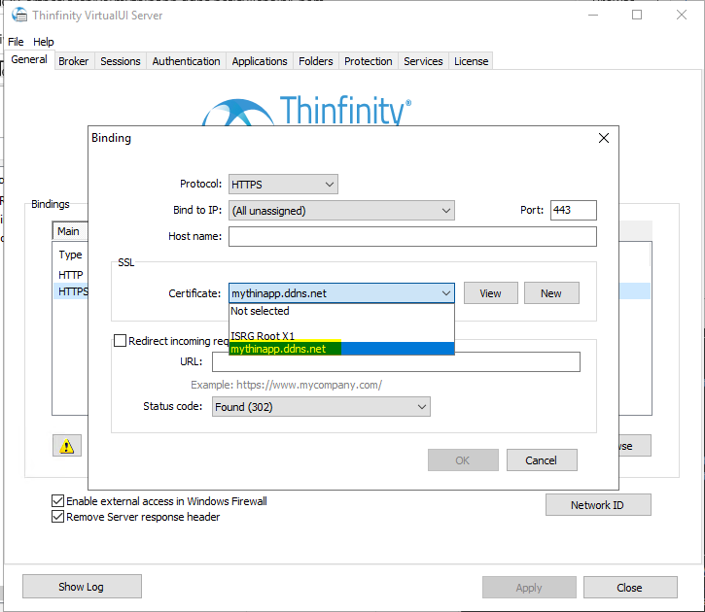Viewport: 705px width, 612px height.
Task: Open the Protocol HTTPS dropdown
Action: 283,185
